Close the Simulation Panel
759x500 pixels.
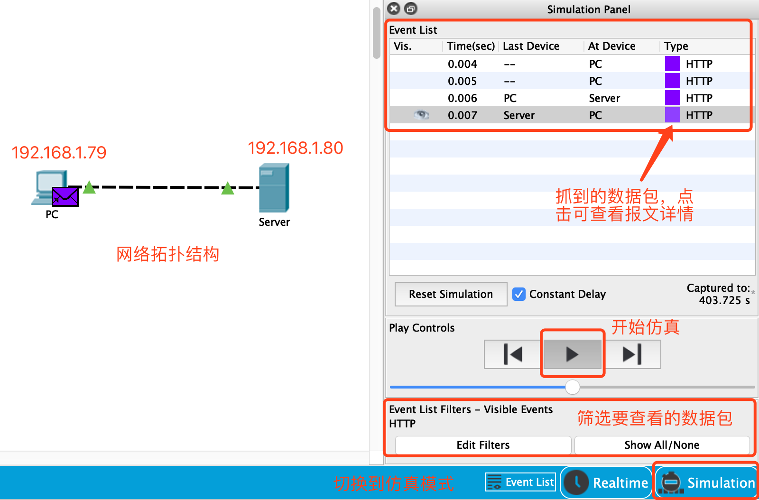pos(394,9)
